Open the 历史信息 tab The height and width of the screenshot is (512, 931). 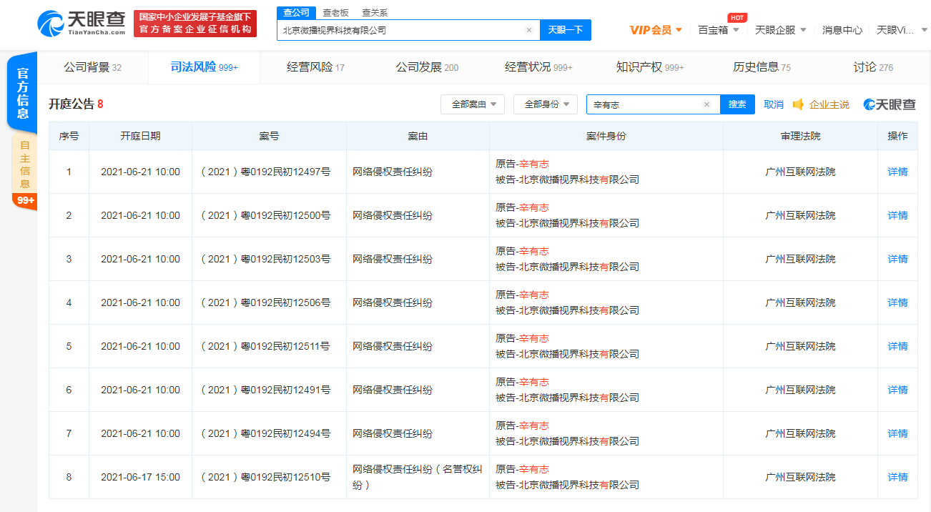(x=762, y=67)
